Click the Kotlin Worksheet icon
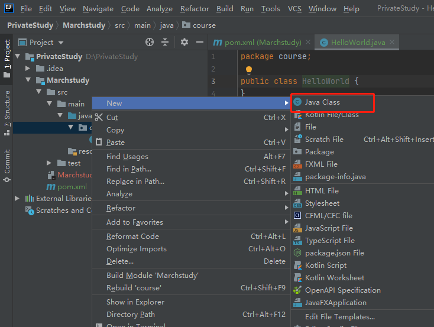The image size is (434, 327). click(x=297, y=277)
